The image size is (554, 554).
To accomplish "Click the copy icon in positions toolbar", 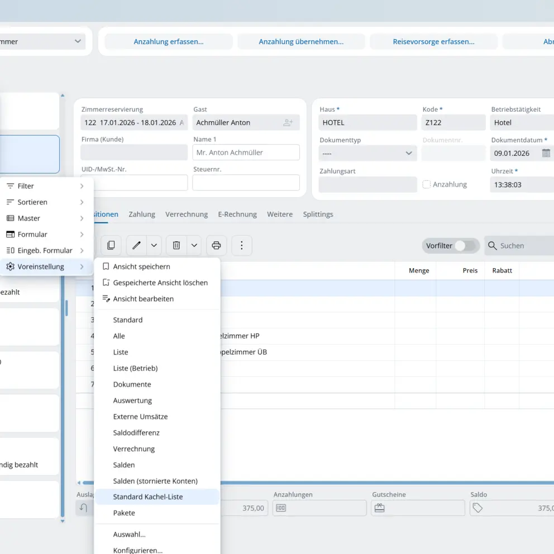I will click(x=111, y=245).
